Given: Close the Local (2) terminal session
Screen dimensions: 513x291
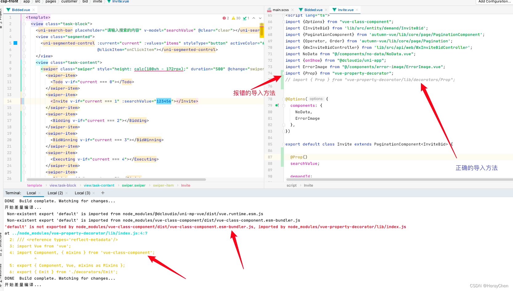Looking at the screenshot, I should pos(66,193).
